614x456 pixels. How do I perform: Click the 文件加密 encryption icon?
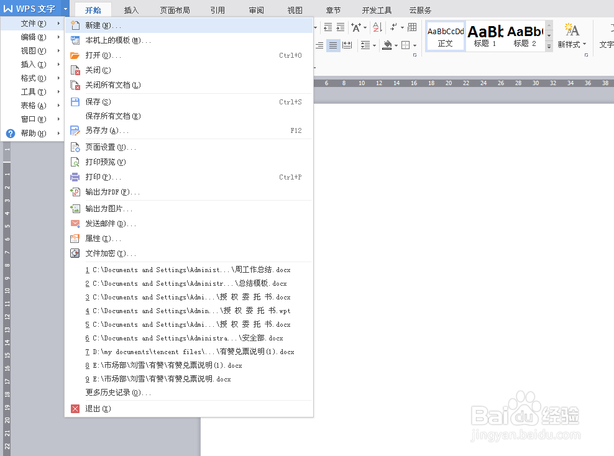(75, 253)
